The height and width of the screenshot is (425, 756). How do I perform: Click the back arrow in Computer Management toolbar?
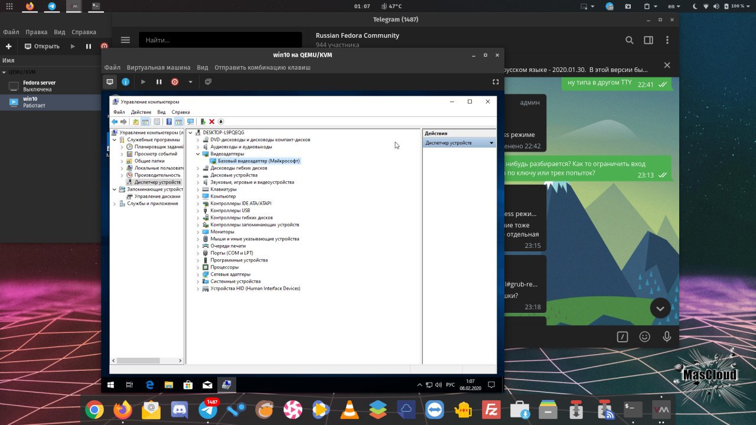click(x=115, y=122)
